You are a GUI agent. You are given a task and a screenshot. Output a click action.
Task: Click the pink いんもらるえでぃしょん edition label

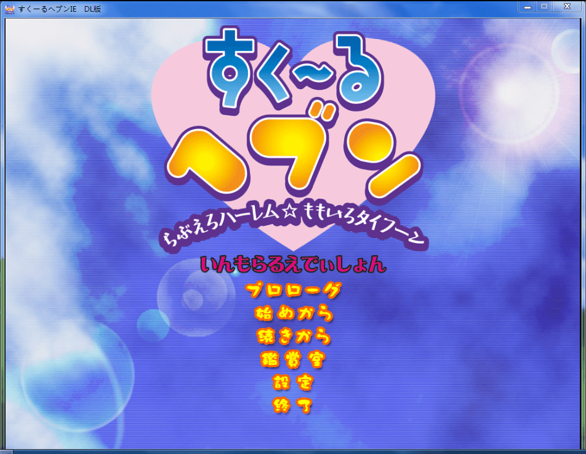(x=293, y=266)
